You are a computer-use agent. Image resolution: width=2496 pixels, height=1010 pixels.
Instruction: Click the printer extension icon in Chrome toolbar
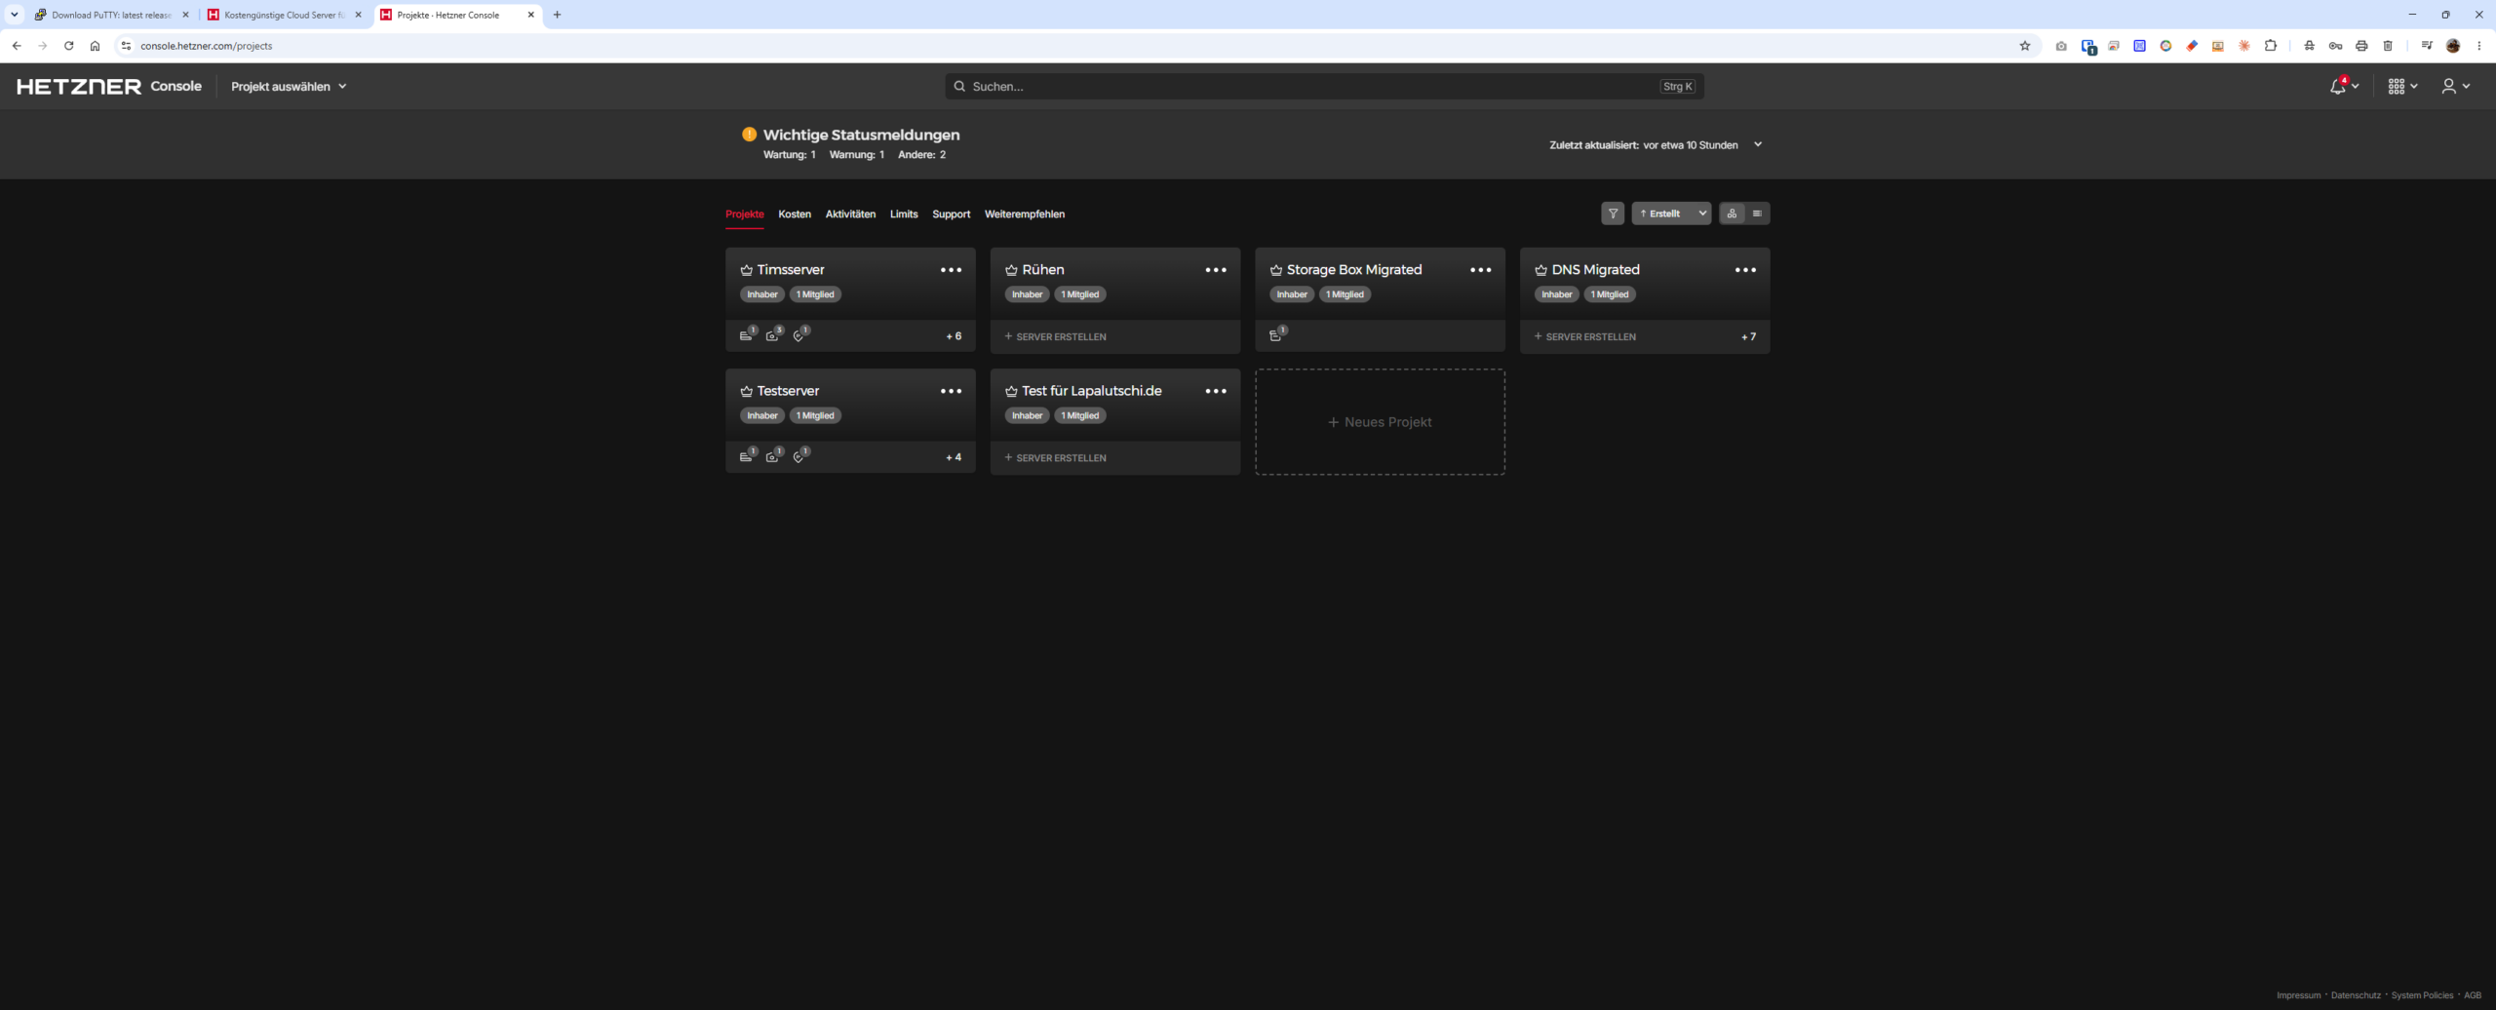coord(2361,46)
